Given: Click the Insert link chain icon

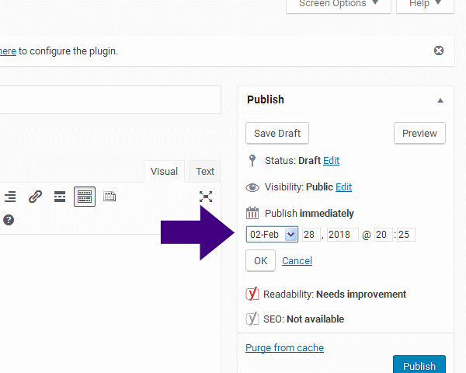Looking at the screenshot, I should click(x=35, y=197).
